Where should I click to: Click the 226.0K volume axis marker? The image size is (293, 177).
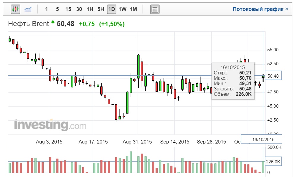click(x=273, y=162)
